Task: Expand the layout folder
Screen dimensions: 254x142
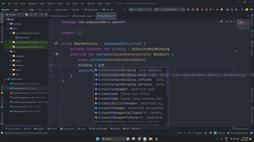Action: tap(11, 61)
